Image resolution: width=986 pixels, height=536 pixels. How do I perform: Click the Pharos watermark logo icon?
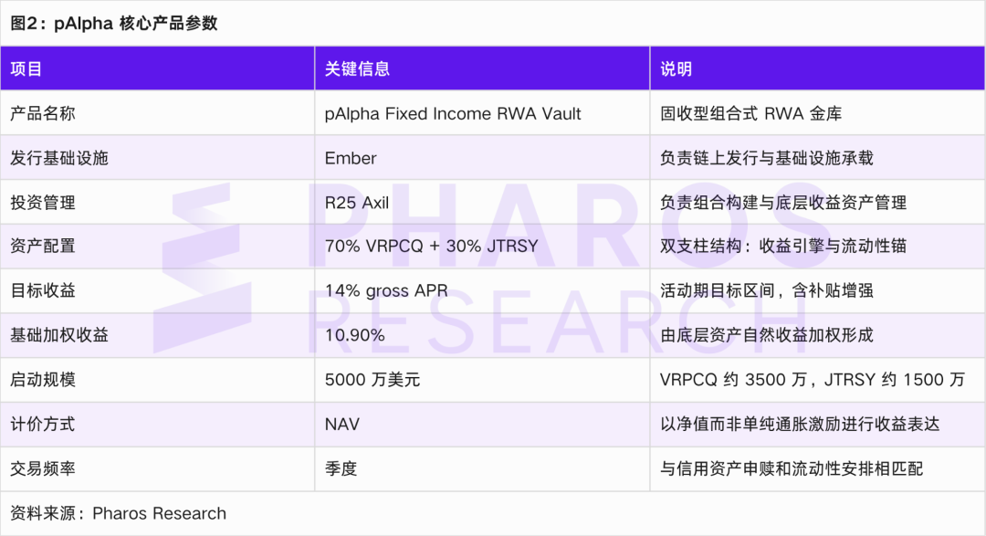click(202, 268)
